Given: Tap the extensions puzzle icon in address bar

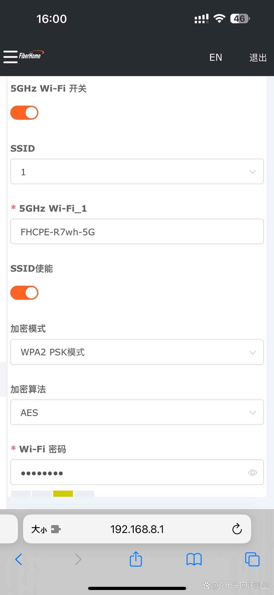Looking at the screenshot, I should [56, 529].
